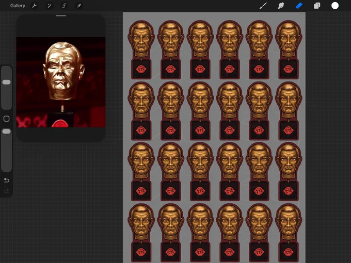Select the Smudge finger tool

coord(281,6)
